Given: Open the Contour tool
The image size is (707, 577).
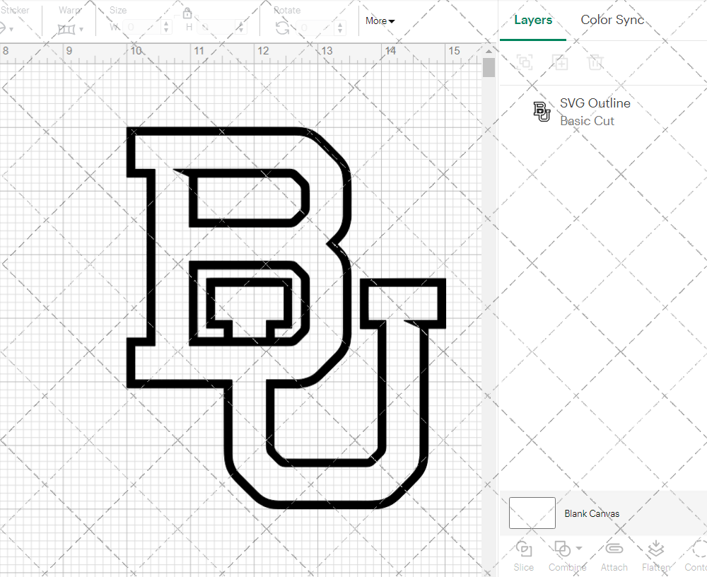Looking at the screenshot, I should click(696, 555).
